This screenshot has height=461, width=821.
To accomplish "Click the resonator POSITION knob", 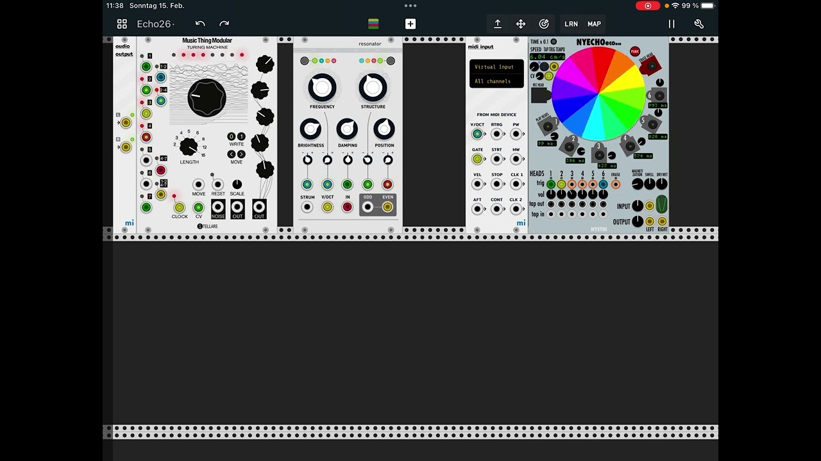I will tap(384, 129).
